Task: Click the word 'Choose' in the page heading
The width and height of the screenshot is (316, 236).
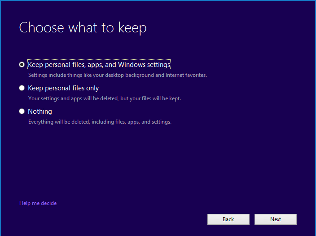Action: point(42,28)
